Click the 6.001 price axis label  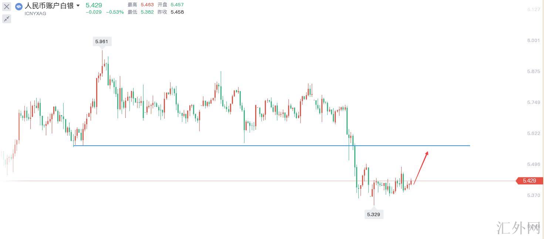point(533,41)
